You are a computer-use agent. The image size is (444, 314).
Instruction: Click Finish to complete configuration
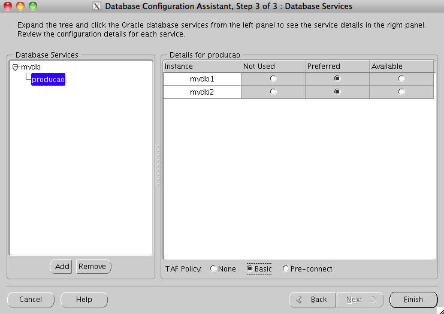413,300
